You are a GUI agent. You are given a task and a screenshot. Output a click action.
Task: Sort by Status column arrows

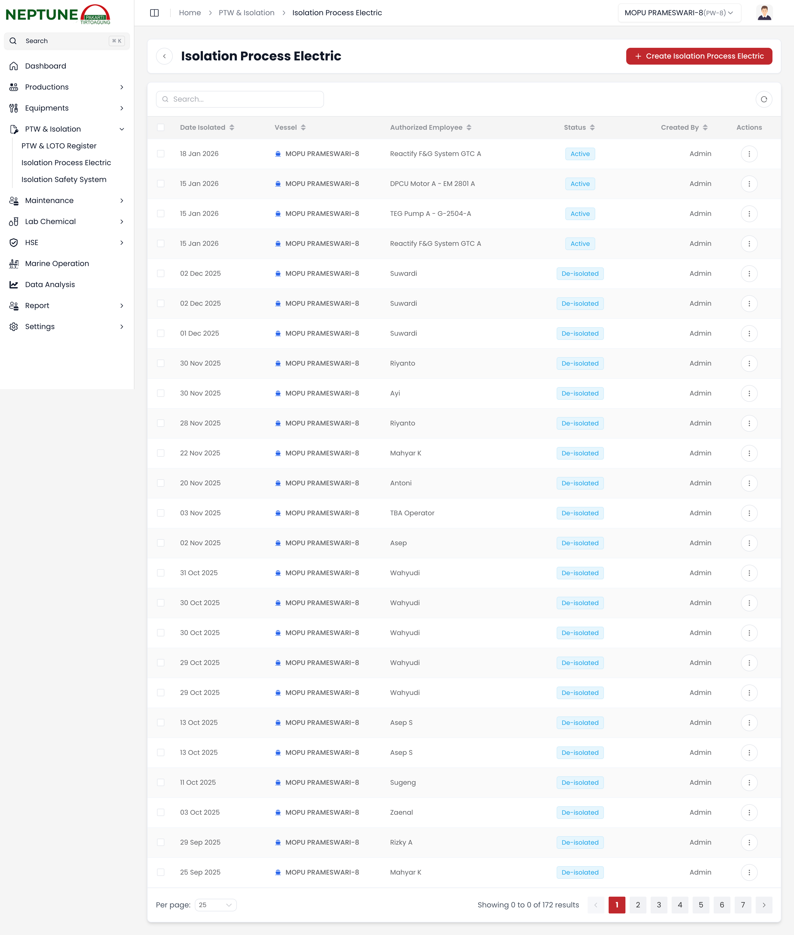(592, 127)
